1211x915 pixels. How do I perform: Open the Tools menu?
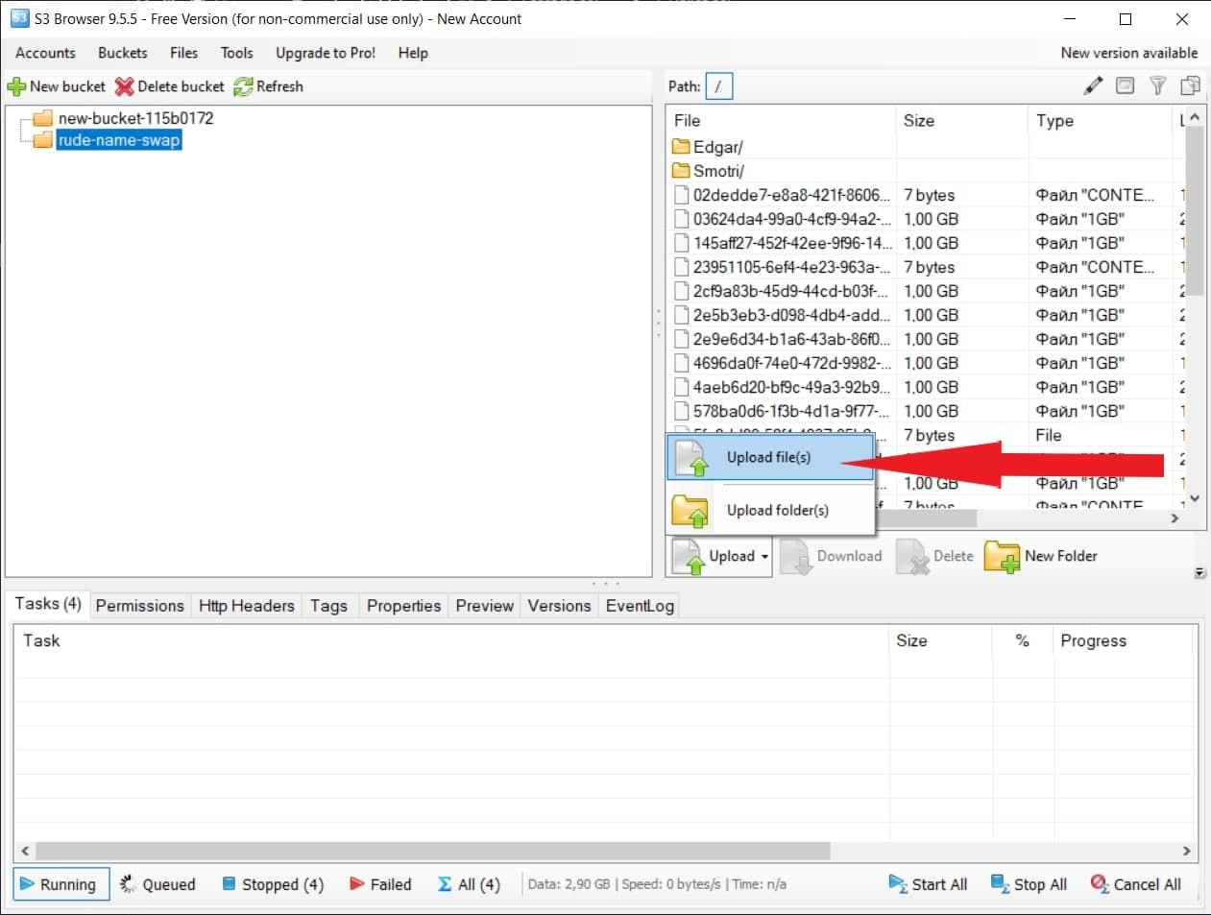pos(237,53)
